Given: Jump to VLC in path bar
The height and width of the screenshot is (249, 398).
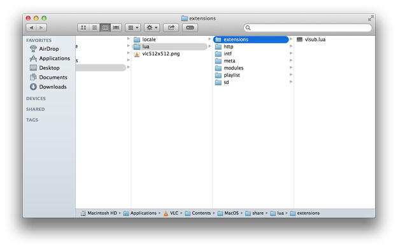Looking at the screenshot, I should click(x=171, y=213).
